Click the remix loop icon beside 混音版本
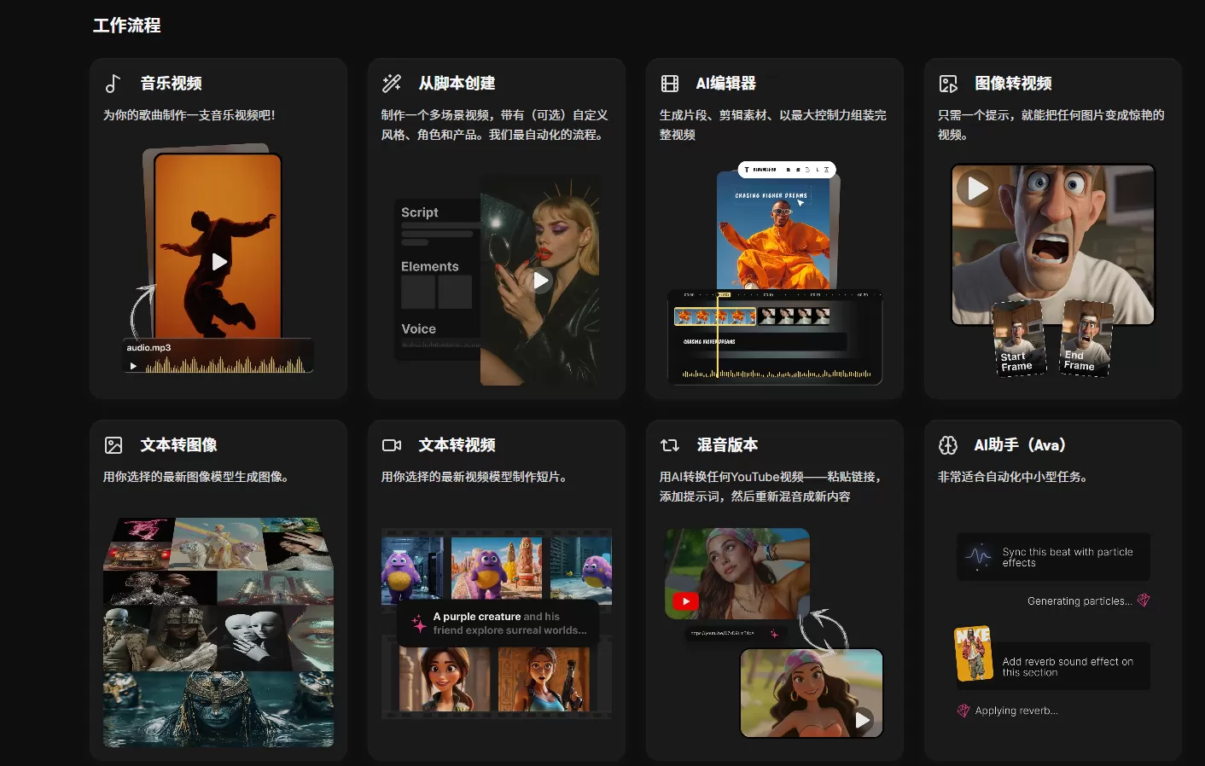 point(669,444)
